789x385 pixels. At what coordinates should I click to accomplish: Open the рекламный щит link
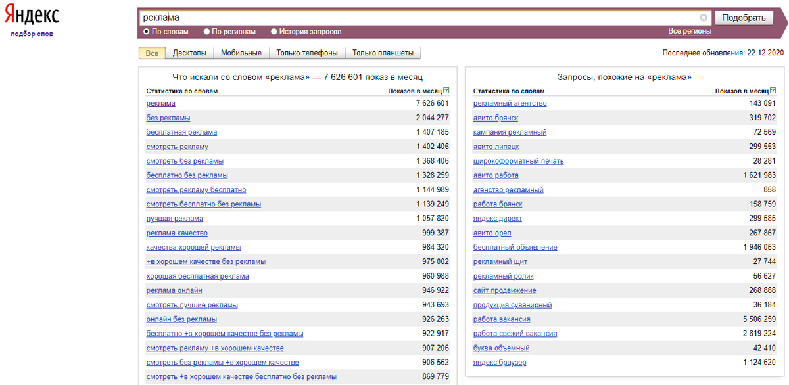(x=499, y=261)
